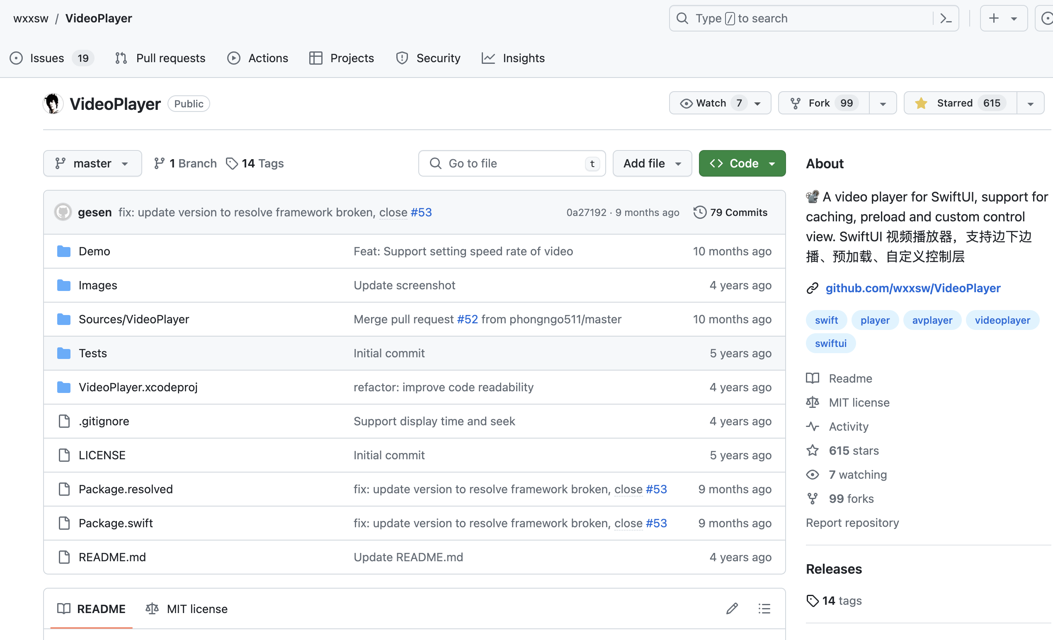The height and width of the screenshot is (640, 1053).
Task: Click the 79 Commits history icon
Action: tap(699, 212)
